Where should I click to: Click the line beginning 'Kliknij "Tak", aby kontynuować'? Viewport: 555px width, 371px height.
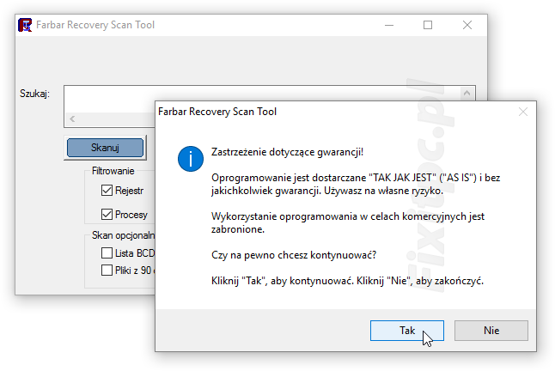(x=347, y=281)
